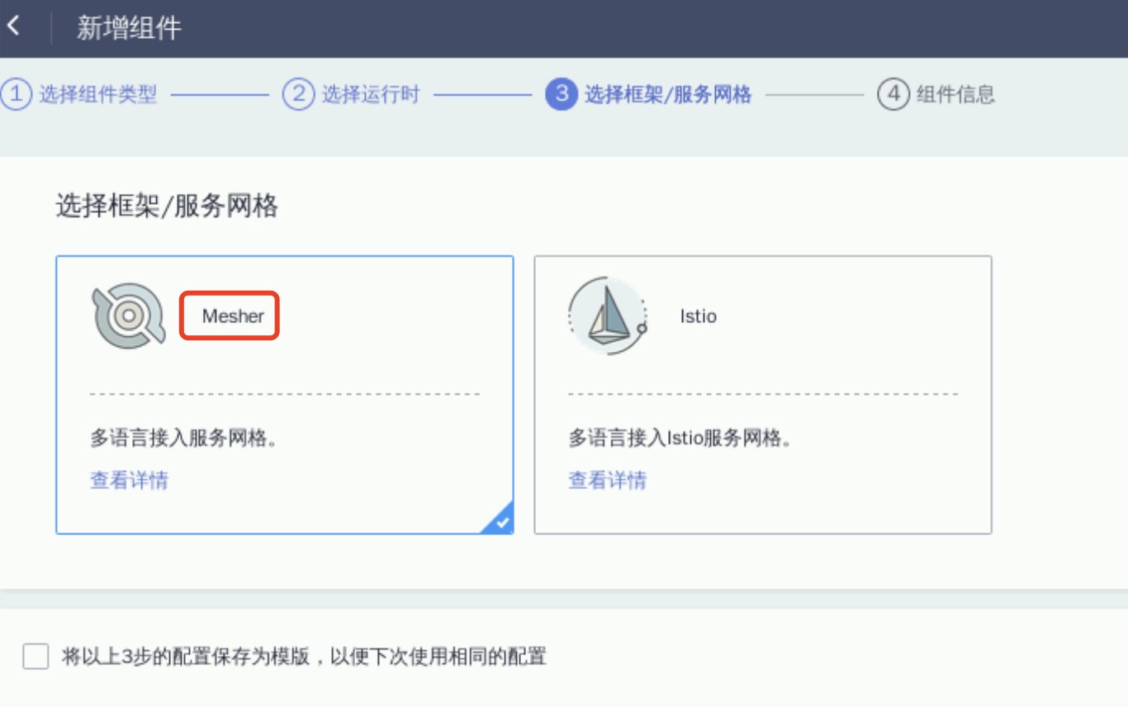Click the step 4 number circle
Image resolution: width=1128 pixels, height=707 pixels.
(893, 94)
